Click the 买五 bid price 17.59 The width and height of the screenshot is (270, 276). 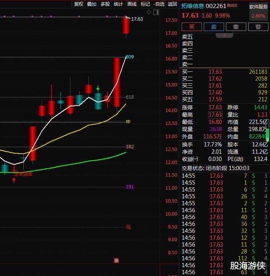(215, 99)
